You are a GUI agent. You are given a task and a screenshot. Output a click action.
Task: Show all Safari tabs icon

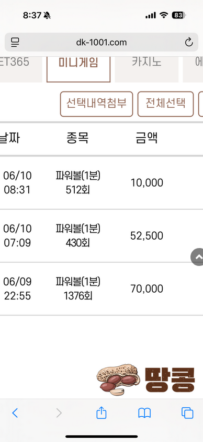tap(187, 413)
